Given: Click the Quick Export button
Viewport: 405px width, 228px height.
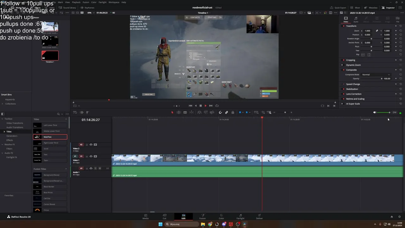Looking at the screenshot, I should click(x=338, y=8).
